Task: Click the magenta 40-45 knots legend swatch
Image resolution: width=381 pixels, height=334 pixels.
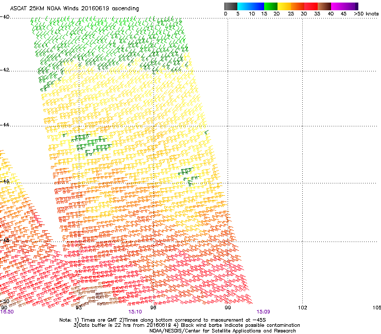Action: click(338, 6)
